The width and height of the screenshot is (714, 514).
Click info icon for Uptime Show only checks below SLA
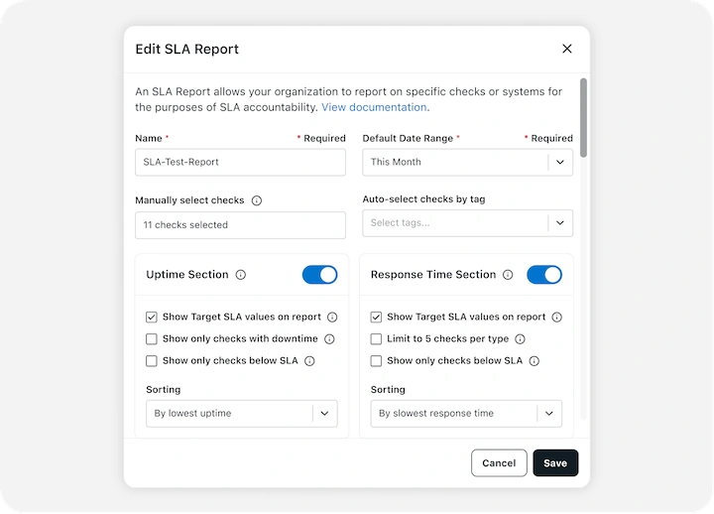coord(309,361)
